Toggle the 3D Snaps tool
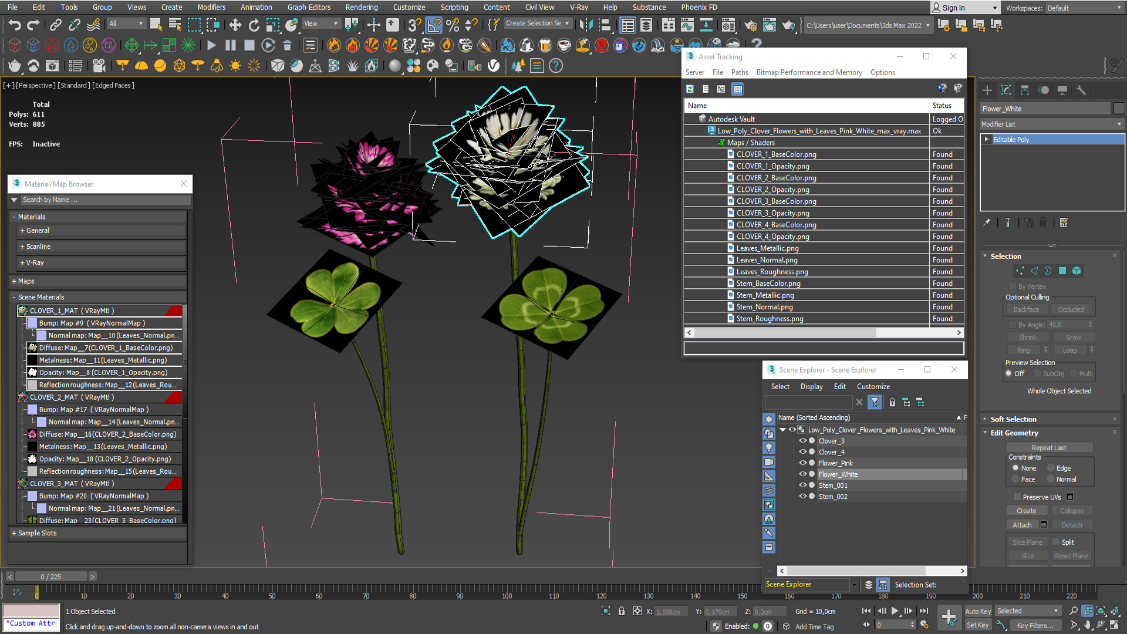 pos(414,25)
